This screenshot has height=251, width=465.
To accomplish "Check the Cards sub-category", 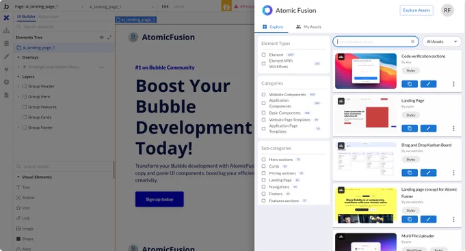I will [263, 166].
